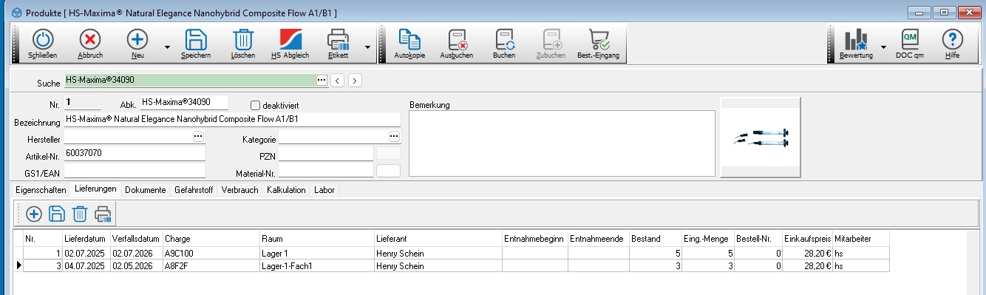The width and height of the screenshot is (986, 295).
Task: Sort by Lieferant column header
Action: click(x=438, y=239)
